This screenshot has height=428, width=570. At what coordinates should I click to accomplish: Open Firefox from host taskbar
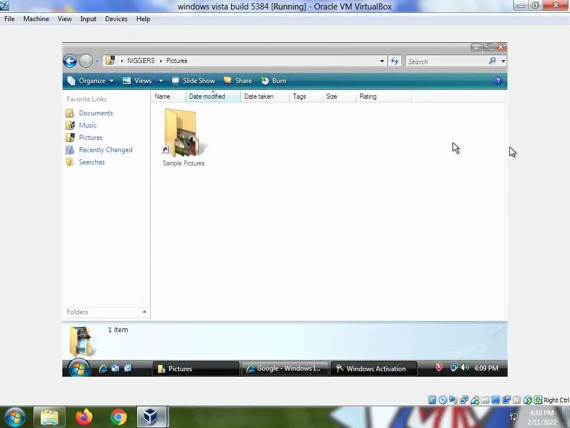[x=84, y=417]
